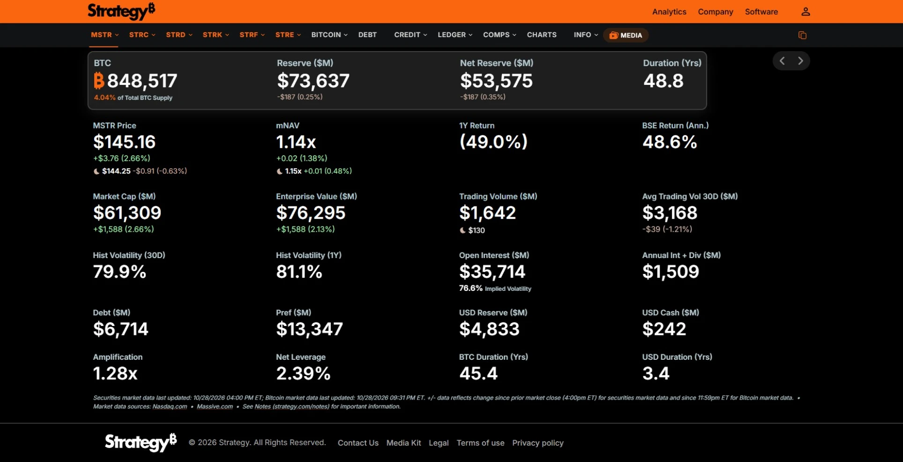This screenshot has height=462, width=903.
Task: Open Privacy policy in footer
Action: point(538,443)
